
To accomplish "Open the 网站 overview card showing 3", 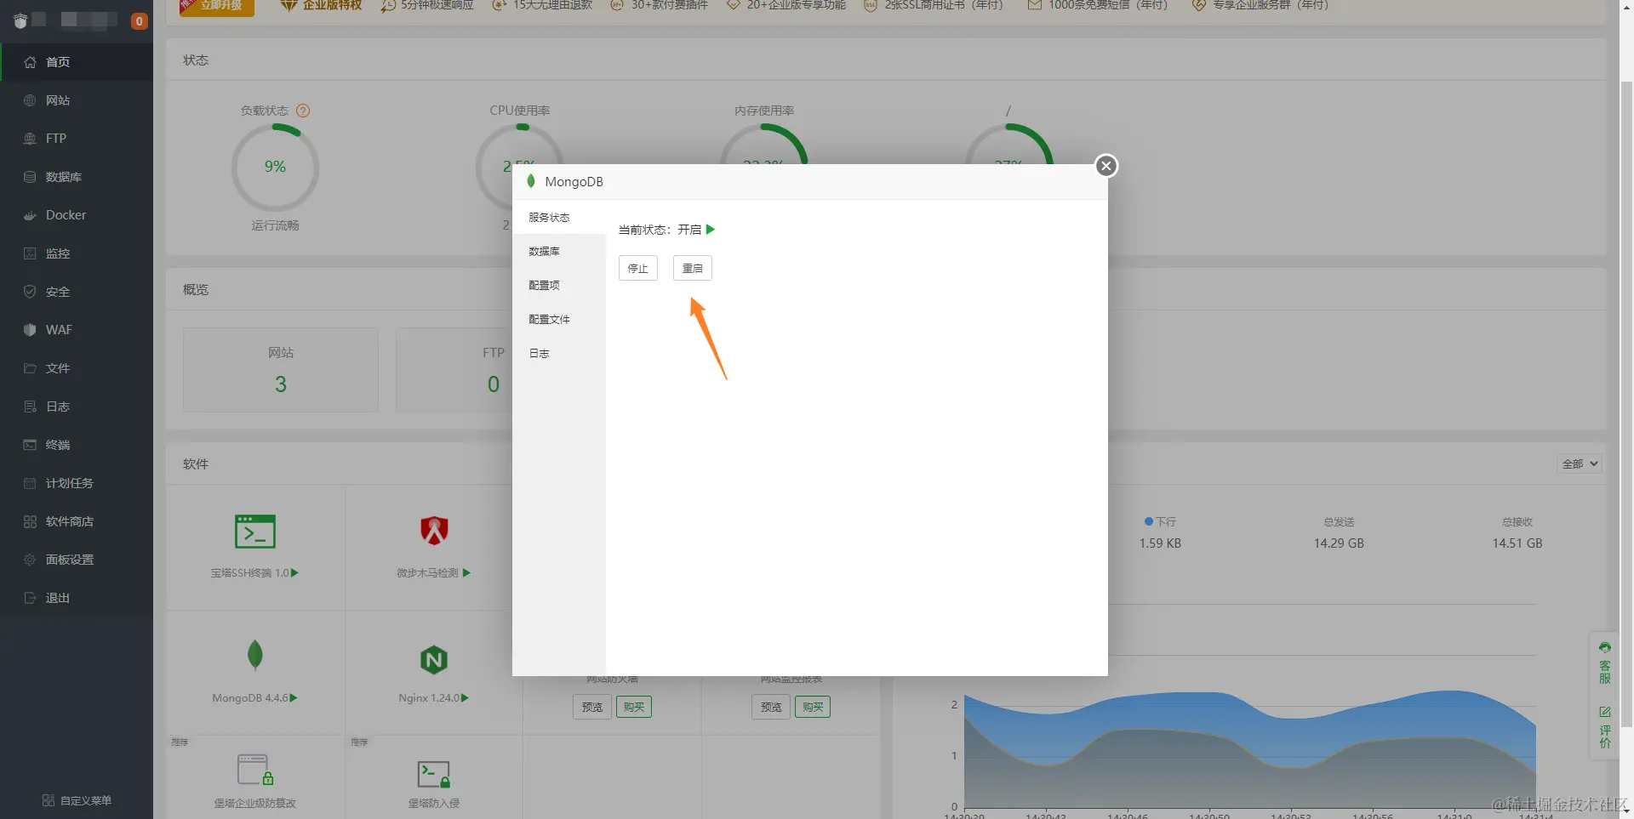I will click(281, 370).
